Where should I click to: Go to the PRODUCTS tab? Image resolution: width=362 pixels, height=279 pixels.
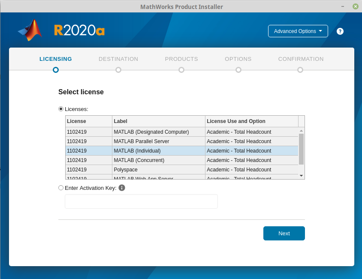pyautogui.click(x=181, y=59)
